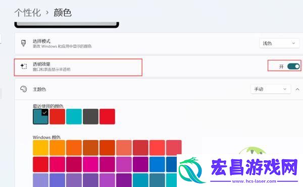The height and width of the screenshot is (187, 303).
Task: Click the paintbrush icon beside 选择模式
Action: (24, 43)
